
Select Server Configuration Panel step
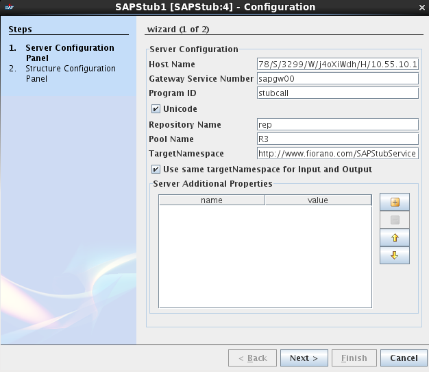70,53
